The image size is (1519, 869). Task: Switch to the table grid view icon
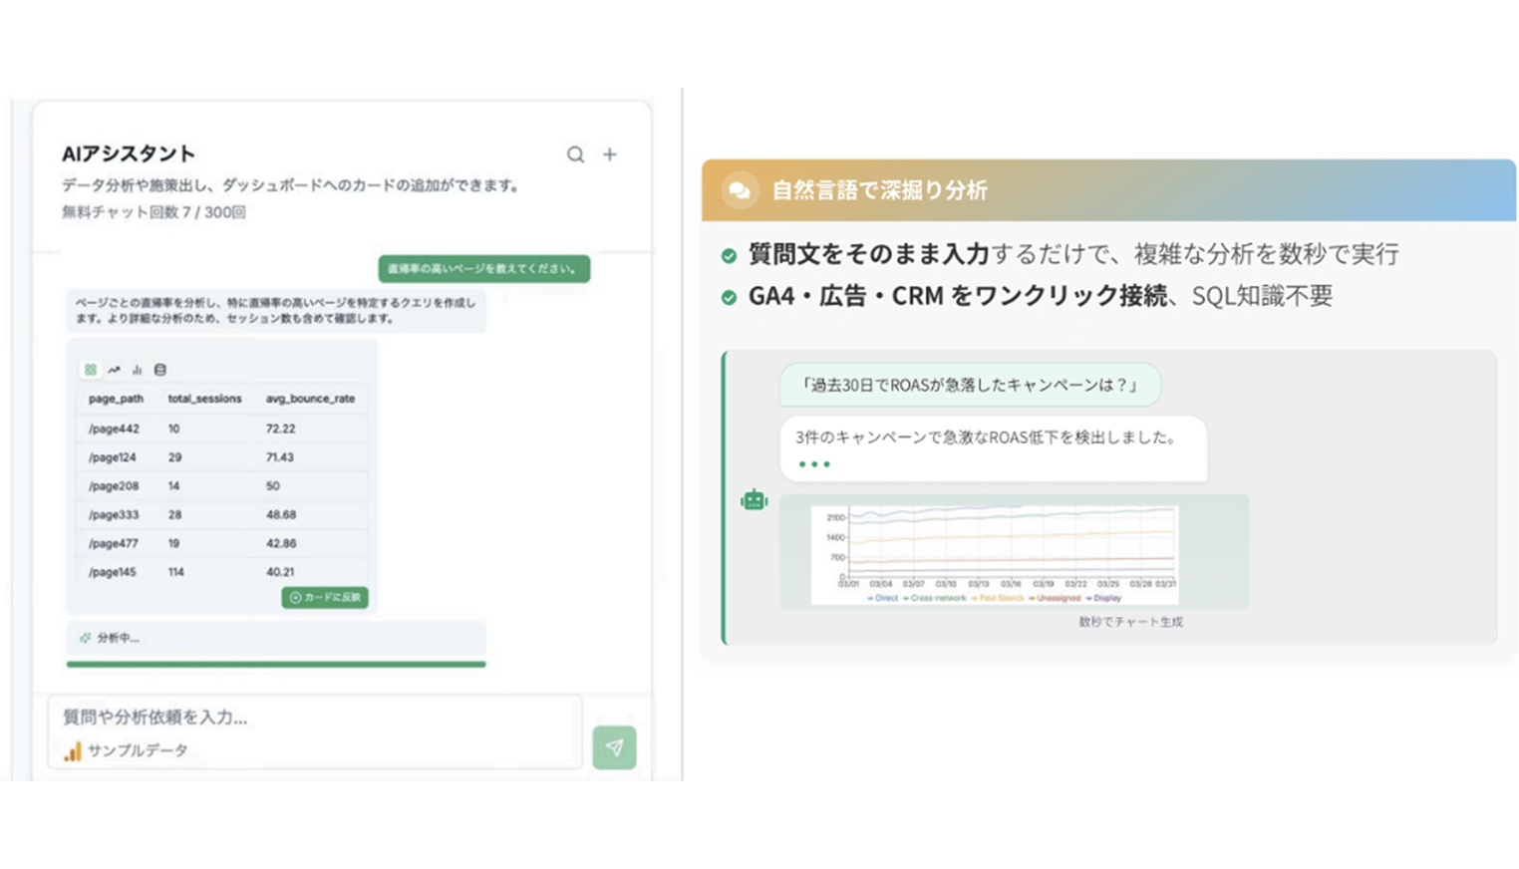(91, 370)
